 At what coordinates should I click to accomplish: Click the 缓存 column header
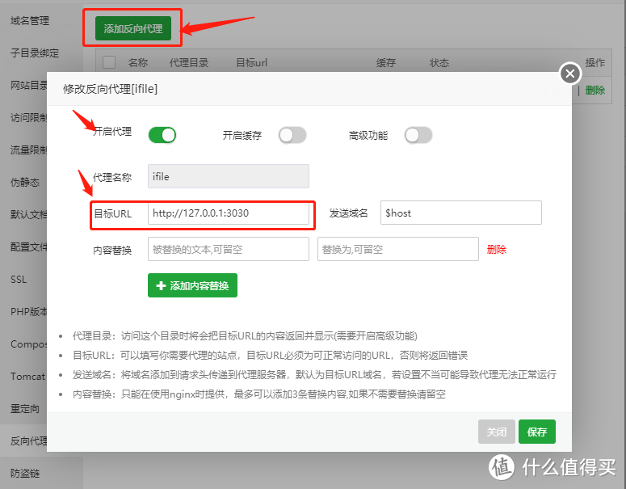pos(385,63)
